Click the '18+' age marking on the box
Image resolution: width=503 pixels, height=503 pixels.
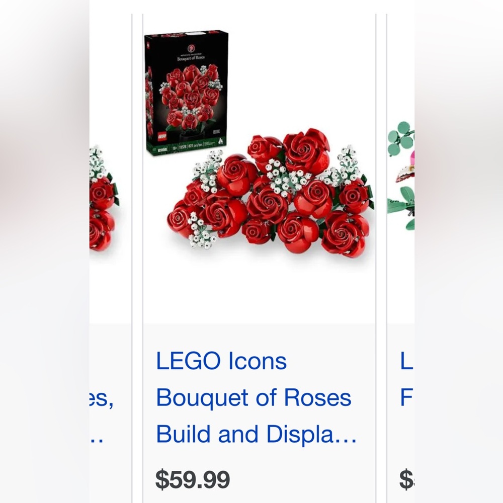(x=175, y=147)
